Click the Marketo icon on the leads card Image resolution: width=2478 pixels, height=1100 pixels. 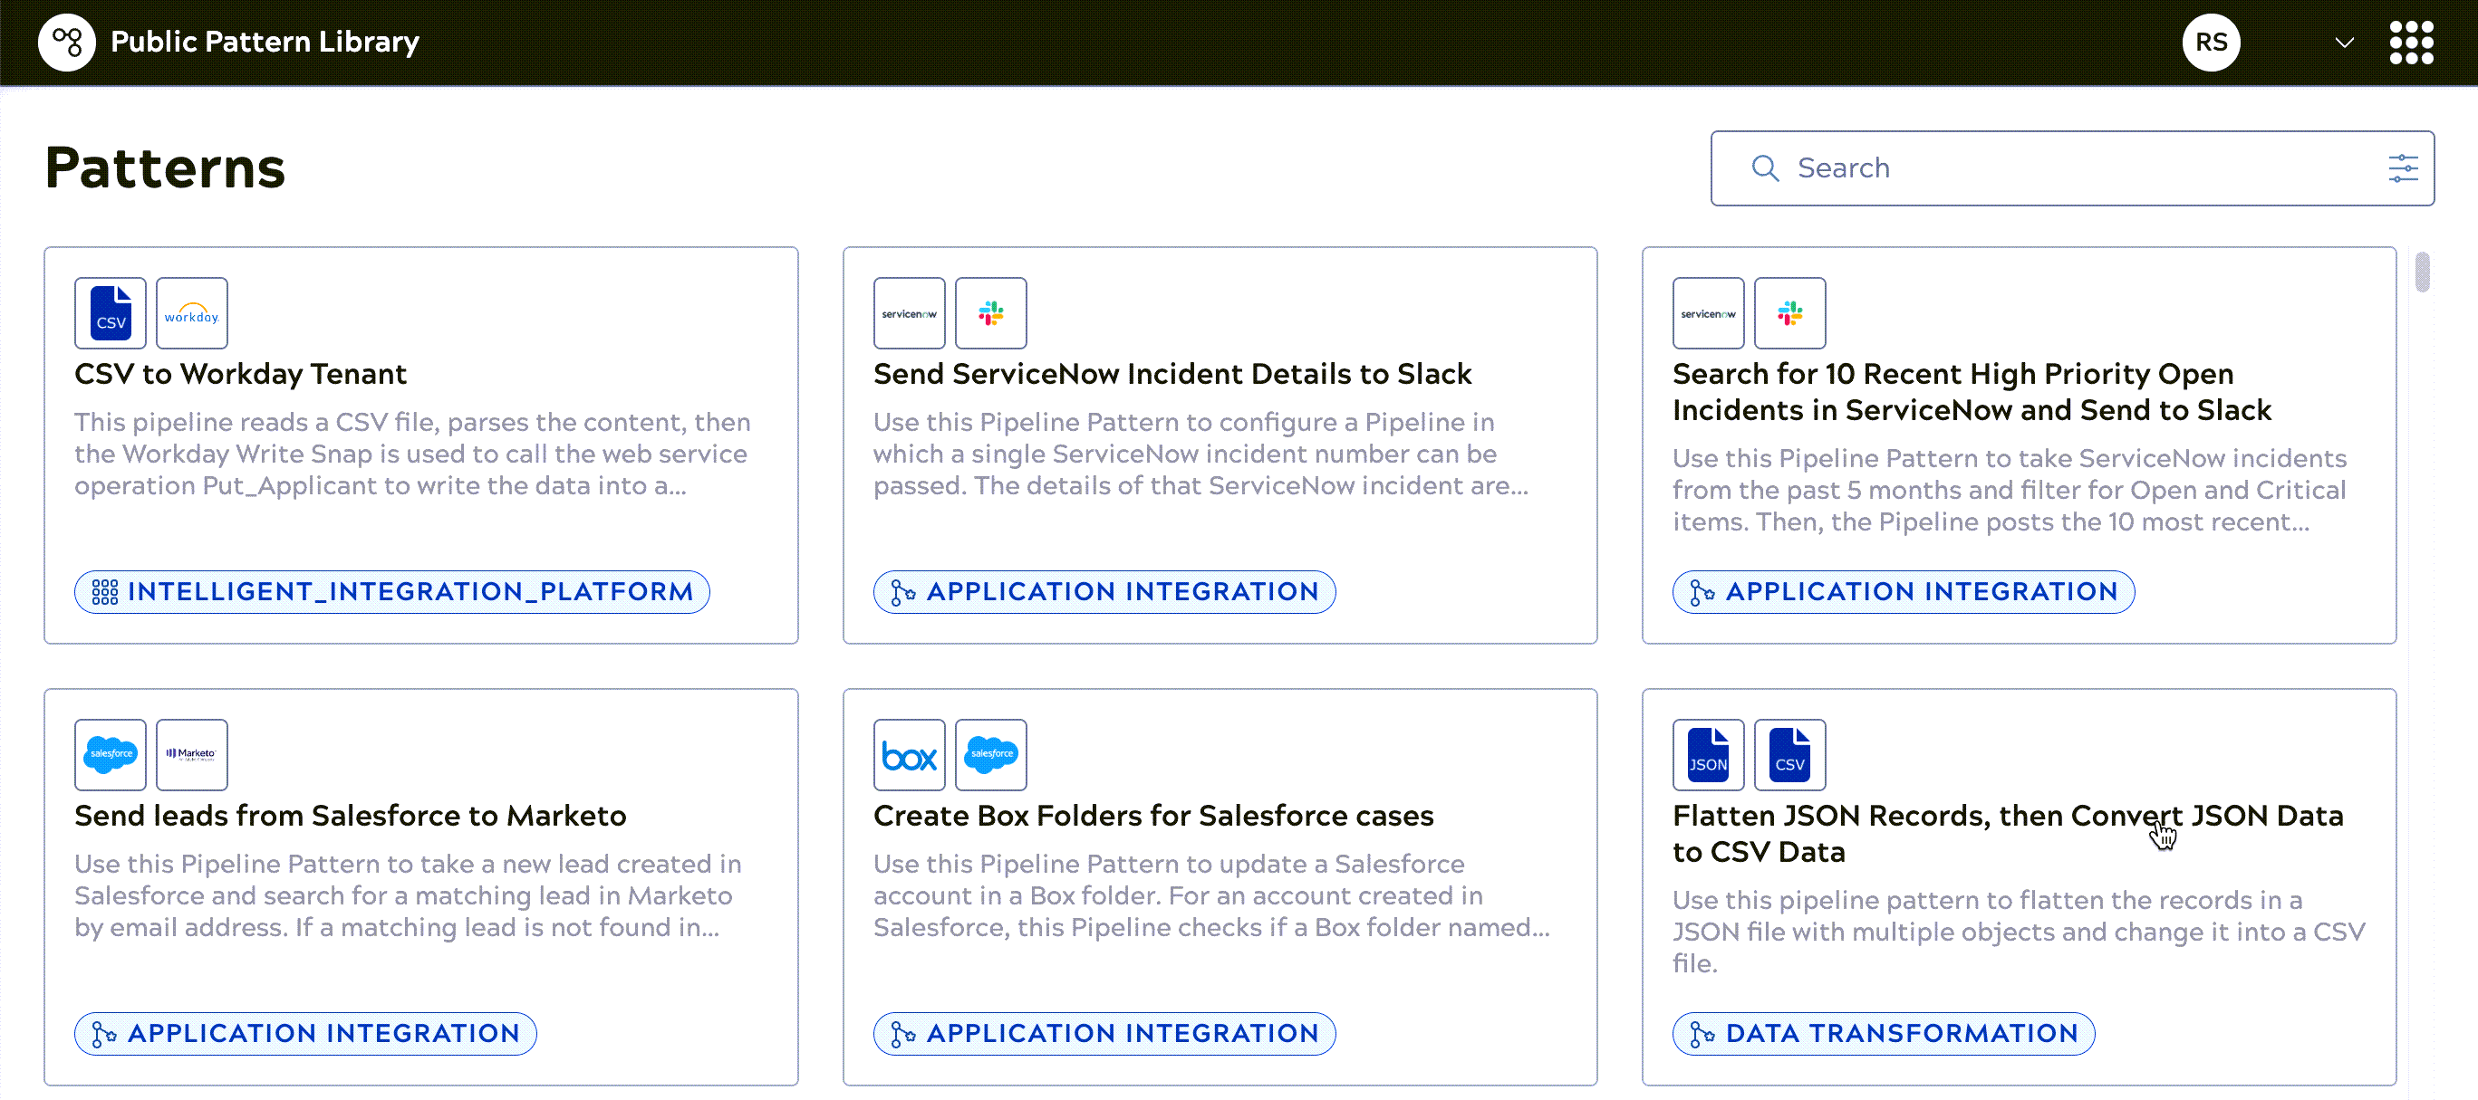(x=191, y=755)
